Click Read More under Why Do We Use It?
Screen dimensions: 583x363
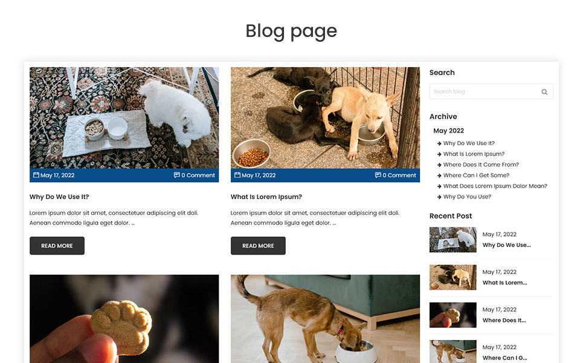pos(57,246)
